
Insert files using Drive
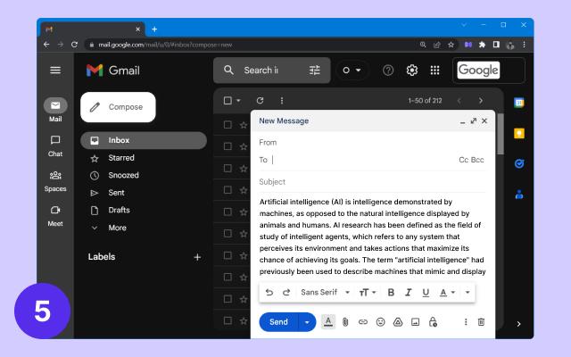pos(398,322)
